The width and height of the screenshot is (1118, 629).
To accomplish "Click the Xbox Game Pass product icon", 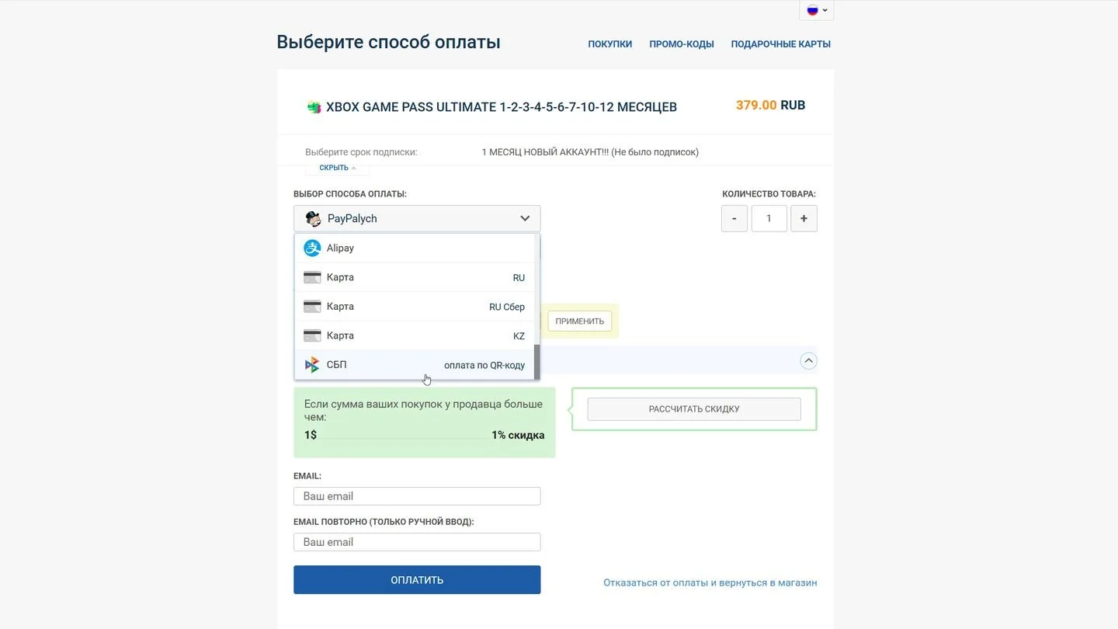I will click(314, 107).
